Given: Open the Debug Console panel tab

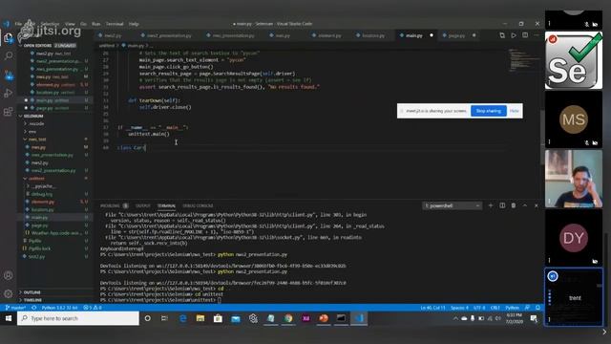Looking at the screenshot, I should tap(198, 205).
